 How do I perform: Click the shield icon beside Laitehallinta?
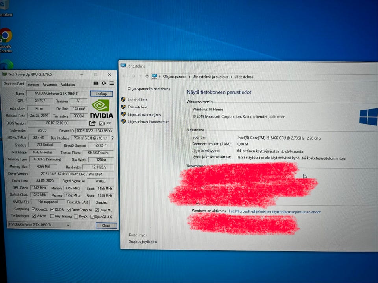point(123,99)
